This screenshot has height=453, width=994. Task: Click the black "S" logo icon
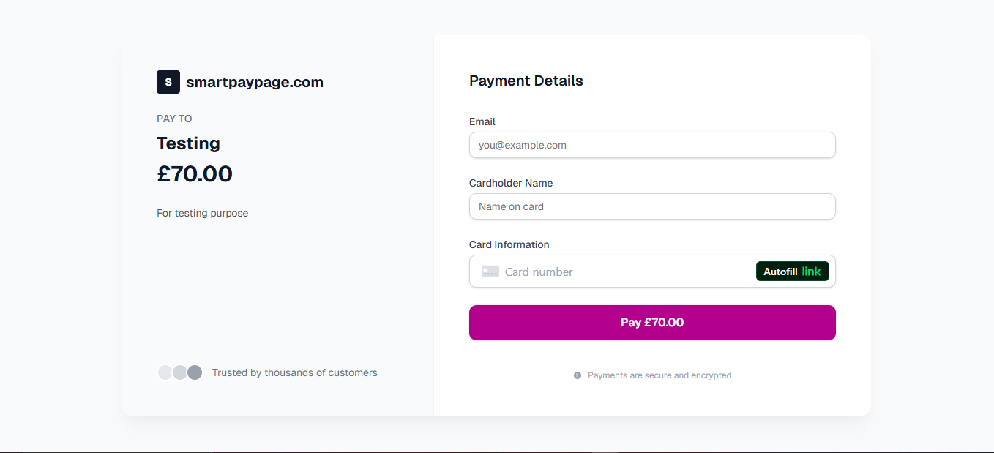(168, 82)
